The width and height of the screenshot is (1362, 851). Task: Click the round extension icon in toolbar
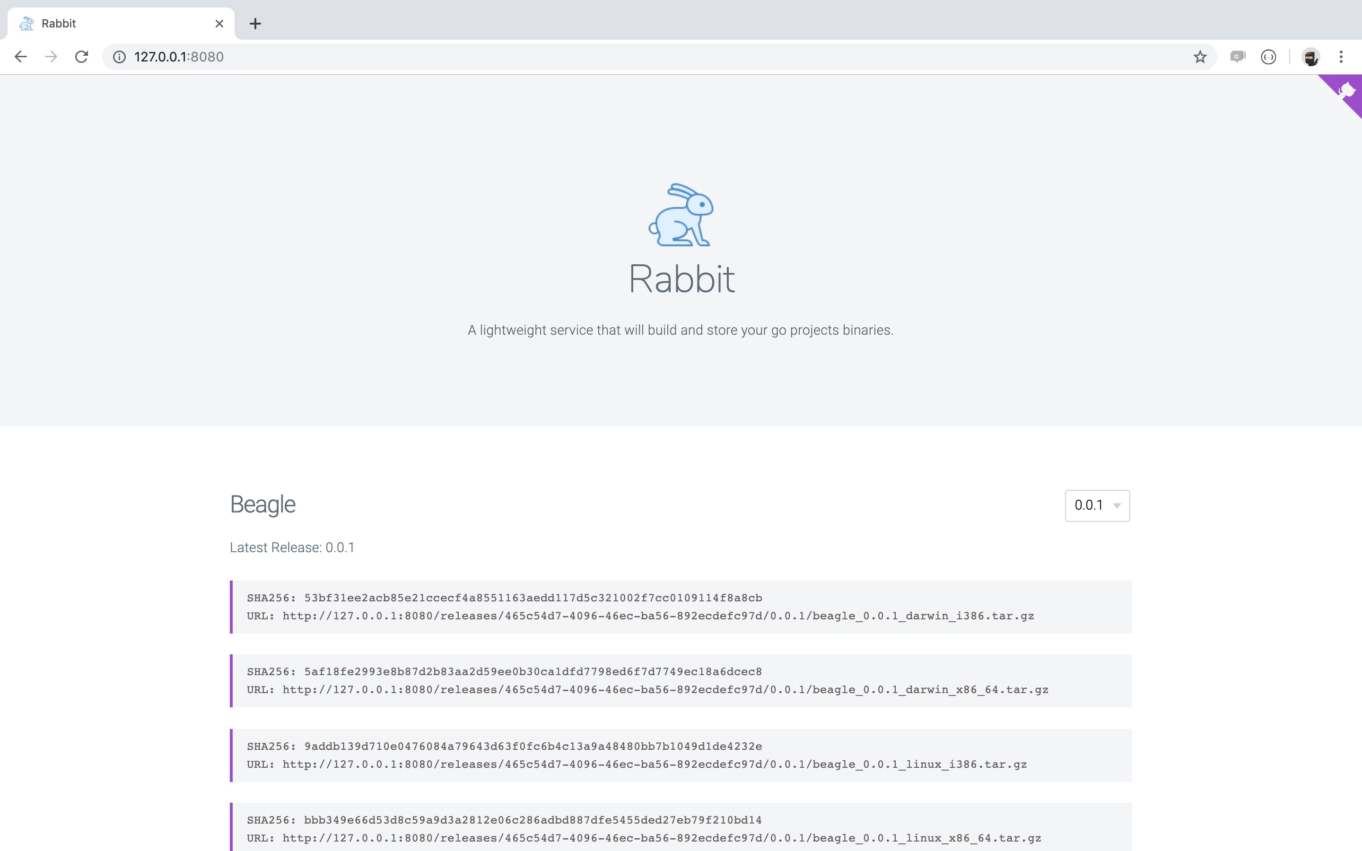(1268, 57)
